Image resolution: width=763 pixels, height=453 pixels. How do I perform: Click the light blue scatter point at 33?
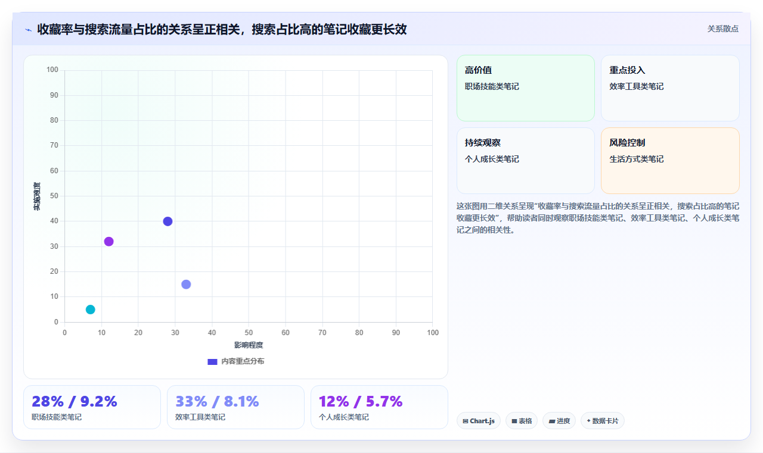186,285
